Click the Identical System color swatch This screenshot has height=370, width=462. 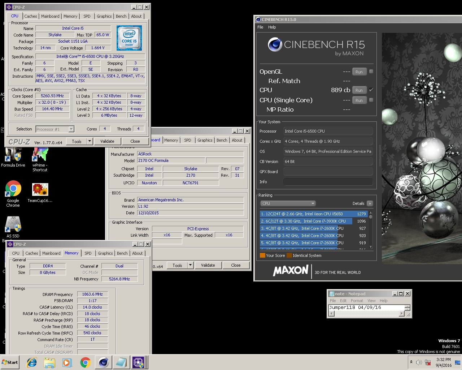[289, 255]
